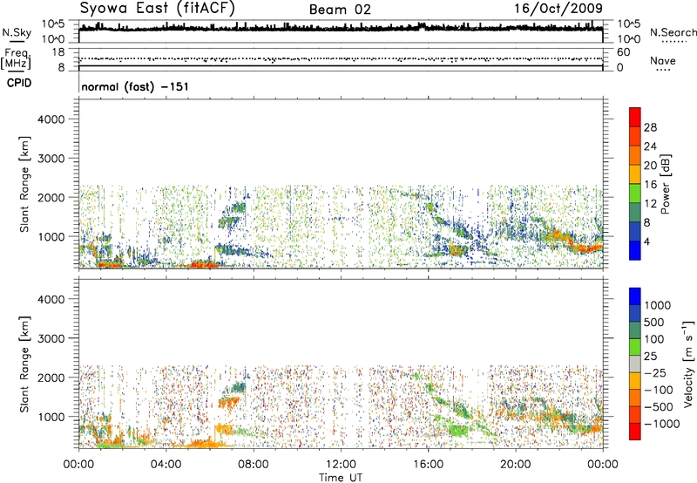This screenshot has width=697, height=483.
Task: Click the 'Nave' legend label
Action: 663,60
